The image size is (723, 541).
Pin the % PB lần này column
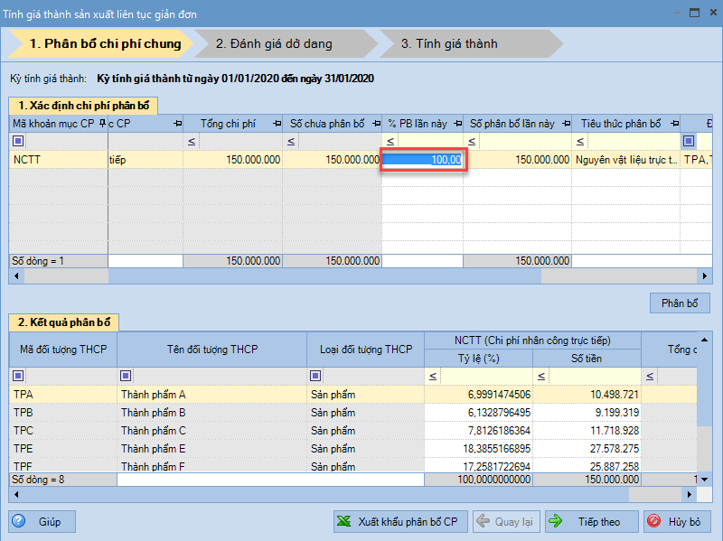click(458, 124)
